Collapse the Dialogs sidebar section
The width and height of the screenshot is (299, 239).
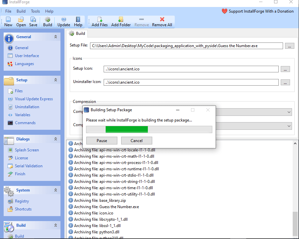55,139
